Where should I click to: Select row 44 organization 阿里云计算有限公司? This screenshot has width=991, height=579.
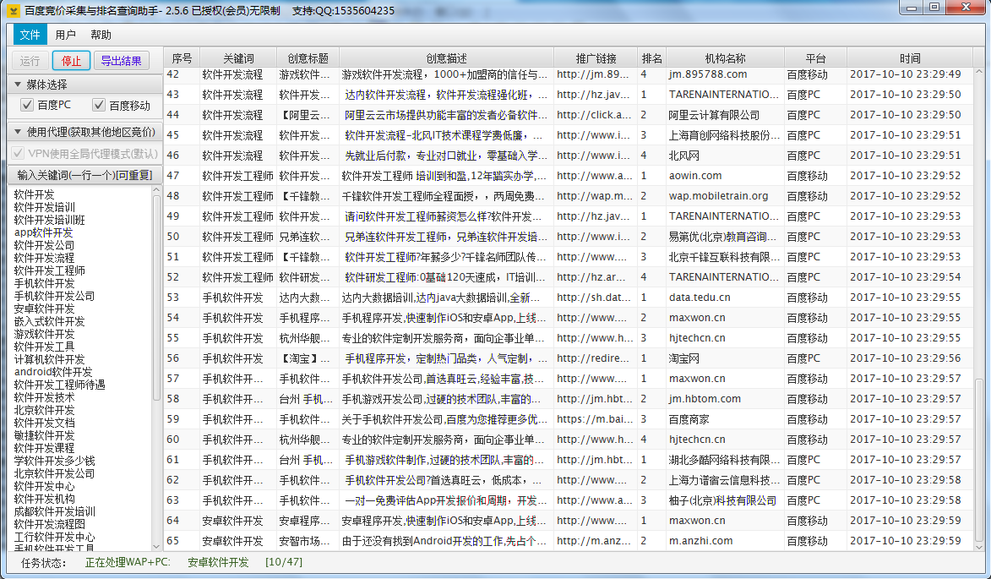coord(714,115)
